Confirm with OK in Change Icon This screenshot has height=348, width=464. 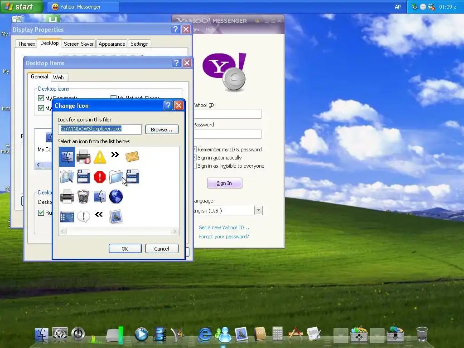pyautogui.click(x=125, y=249)
